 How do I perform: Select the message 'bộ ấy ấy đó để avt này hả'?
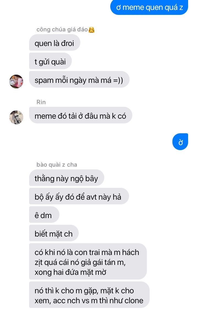pyautogui.click(x=79, y=196)
